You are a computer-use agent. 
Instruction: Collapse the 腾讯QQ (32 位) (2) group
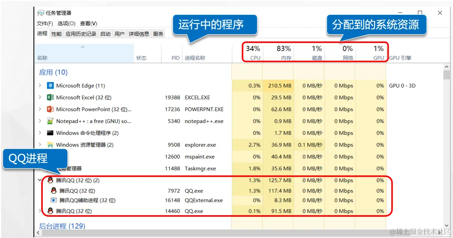(40, 180)
